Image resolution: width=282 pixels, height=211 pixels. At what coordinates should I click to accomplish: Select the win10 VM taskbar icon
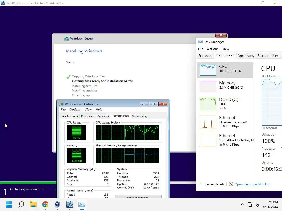pos(70,204)
